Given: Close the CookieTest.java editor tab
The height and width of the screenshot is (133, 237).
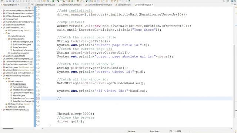Looking at the screenshot, I should [152, 5].
